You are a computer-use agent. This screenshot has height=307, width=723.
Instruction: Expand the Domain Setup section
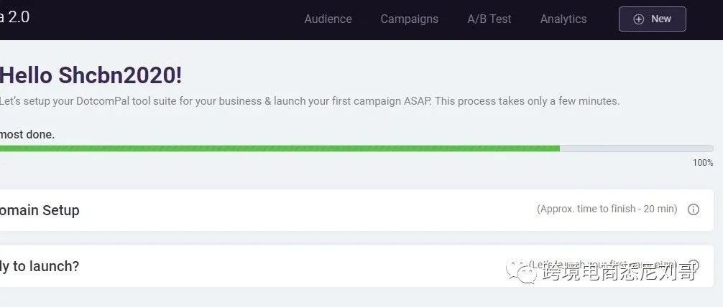[40, 210]
